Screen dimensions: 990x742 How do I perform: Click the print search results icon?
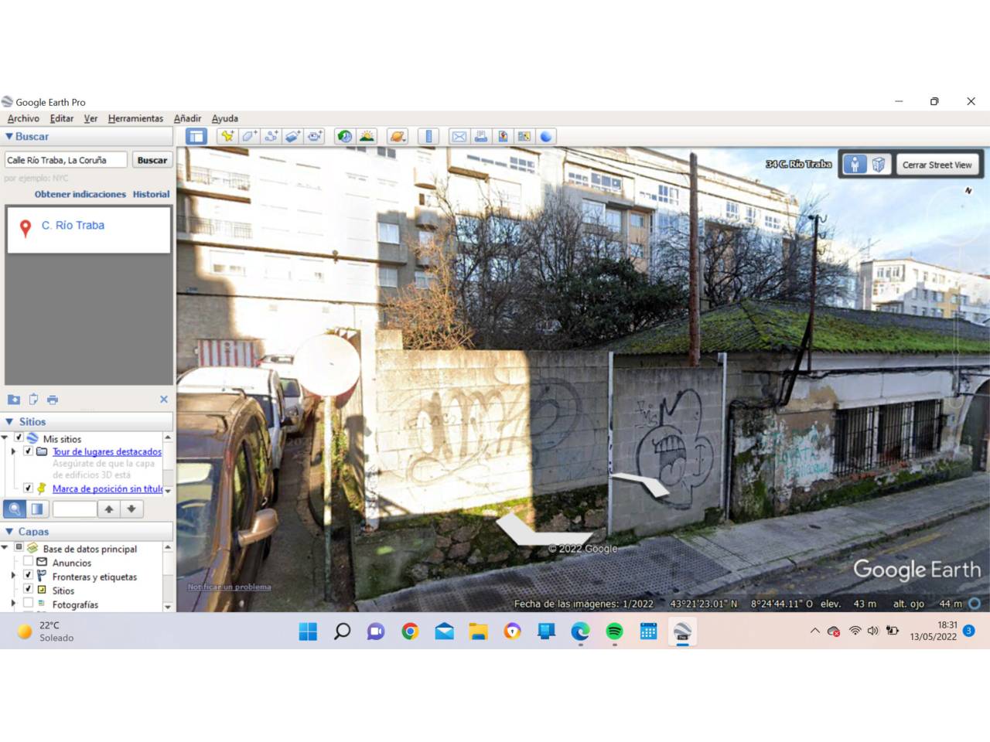point(53,400)
